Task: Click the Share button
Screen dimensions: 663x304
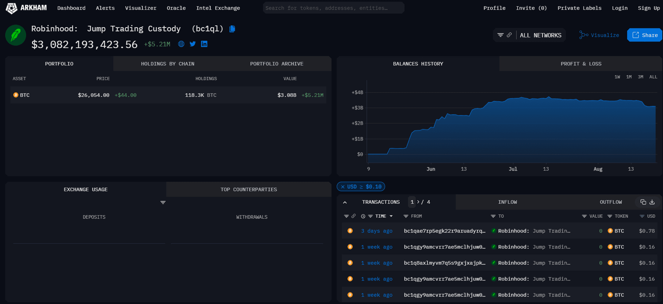Action: 645,35
